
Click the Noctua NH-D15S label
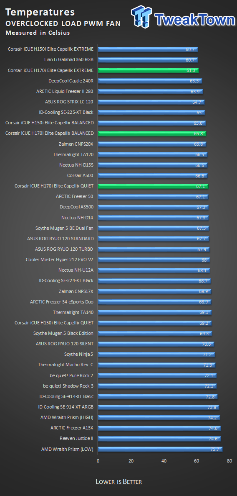point(76,165)
